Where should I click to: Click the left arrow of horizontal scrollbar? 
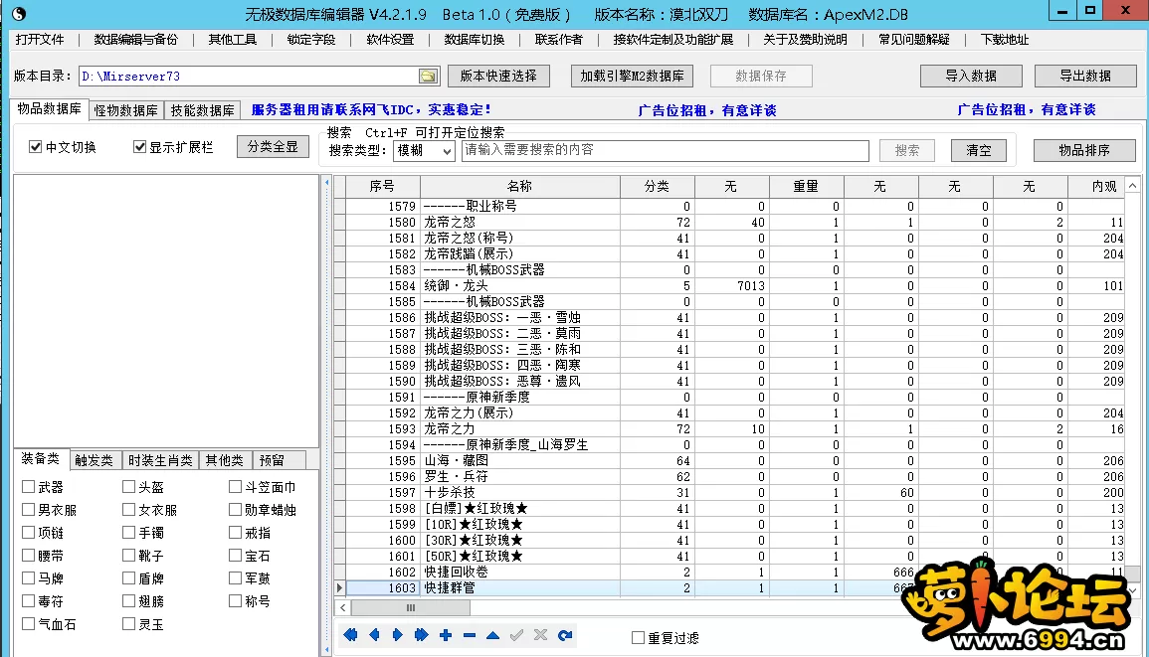[x=343, y=608]
